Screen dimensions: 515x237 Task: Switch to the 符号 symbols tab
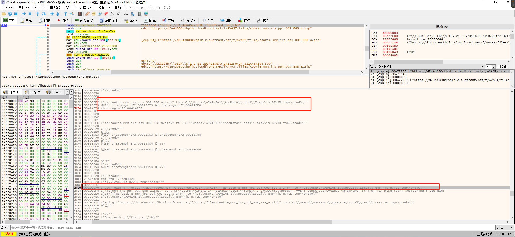[168, 20]
